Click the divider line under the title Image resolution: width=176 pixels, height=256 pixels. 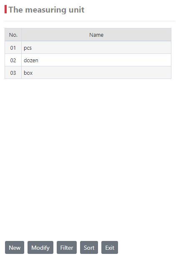coord(90,21)
